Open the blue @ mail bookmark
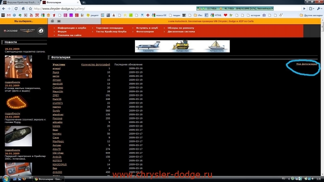Image resolution: width=324 pixels, height=182 pixels. 14,15
